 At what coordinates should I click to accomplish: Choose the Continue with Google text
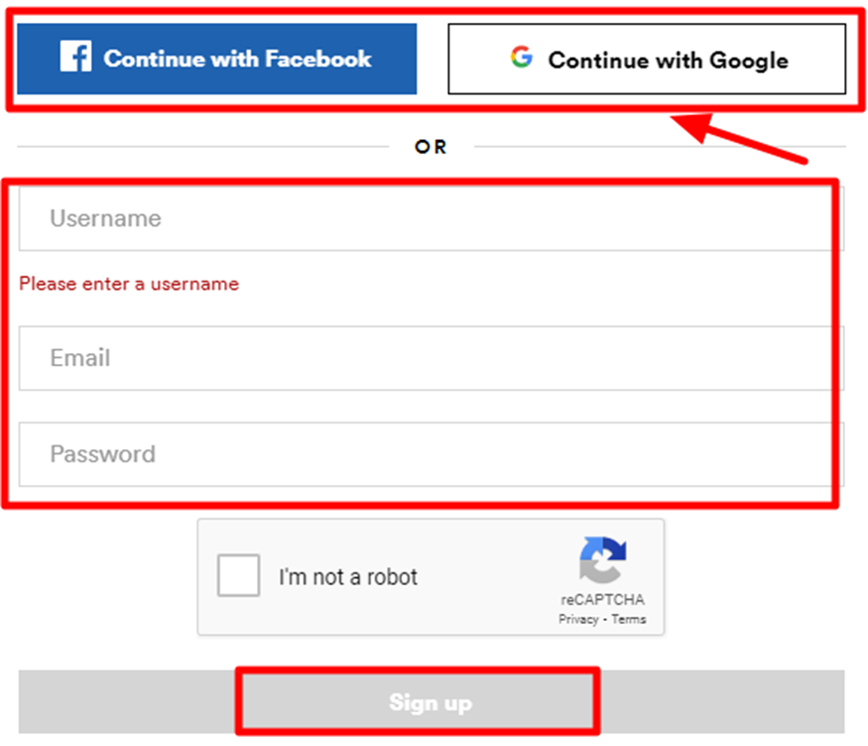668,60
